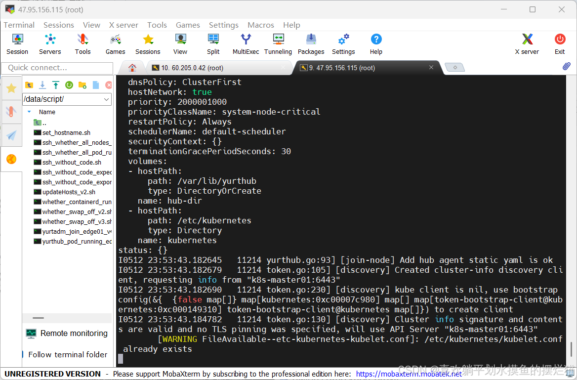577x380 pixels.
Task: Open the Servers toolbar icon
Action: [50, 44]
